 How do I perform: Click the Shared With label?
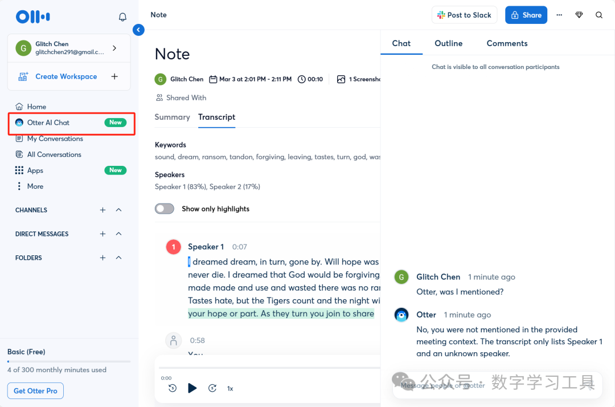[x=186, y=97]
